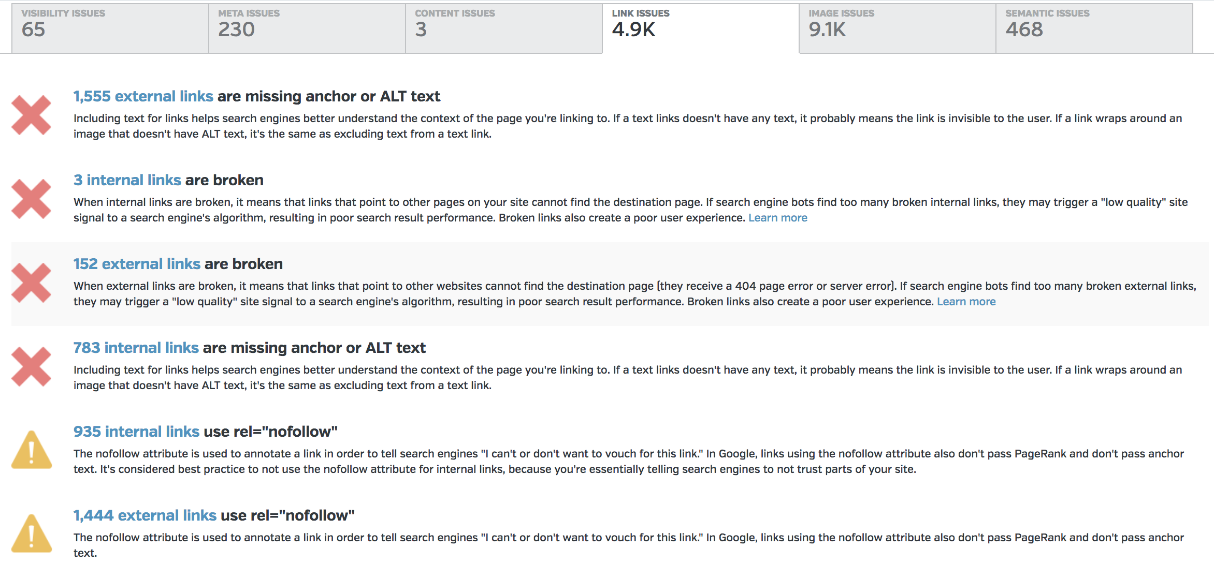Screen dimensions: 1214x563
Task: Open the 1,444 external links list
Action: pos(144,515)
